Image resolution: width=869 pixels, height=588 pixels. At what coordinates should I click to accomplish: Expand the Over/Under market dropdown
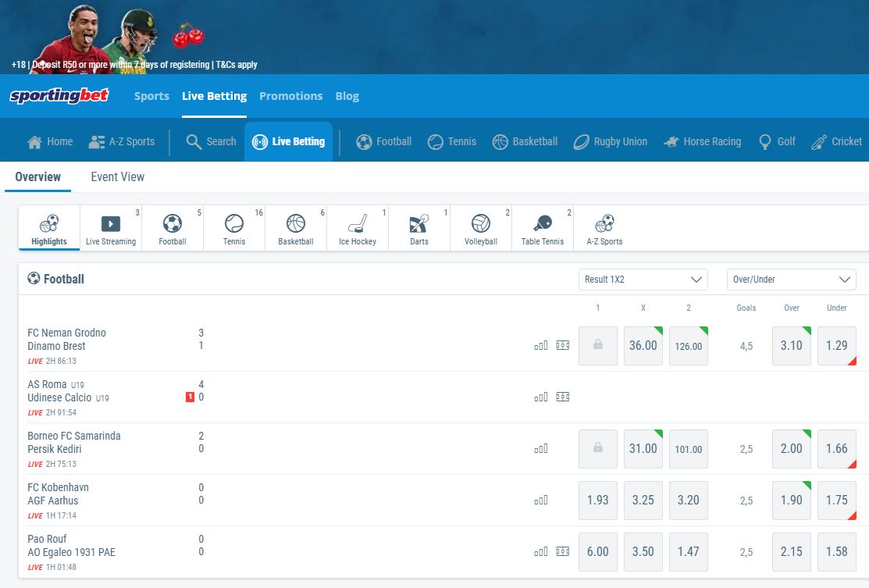792,280
